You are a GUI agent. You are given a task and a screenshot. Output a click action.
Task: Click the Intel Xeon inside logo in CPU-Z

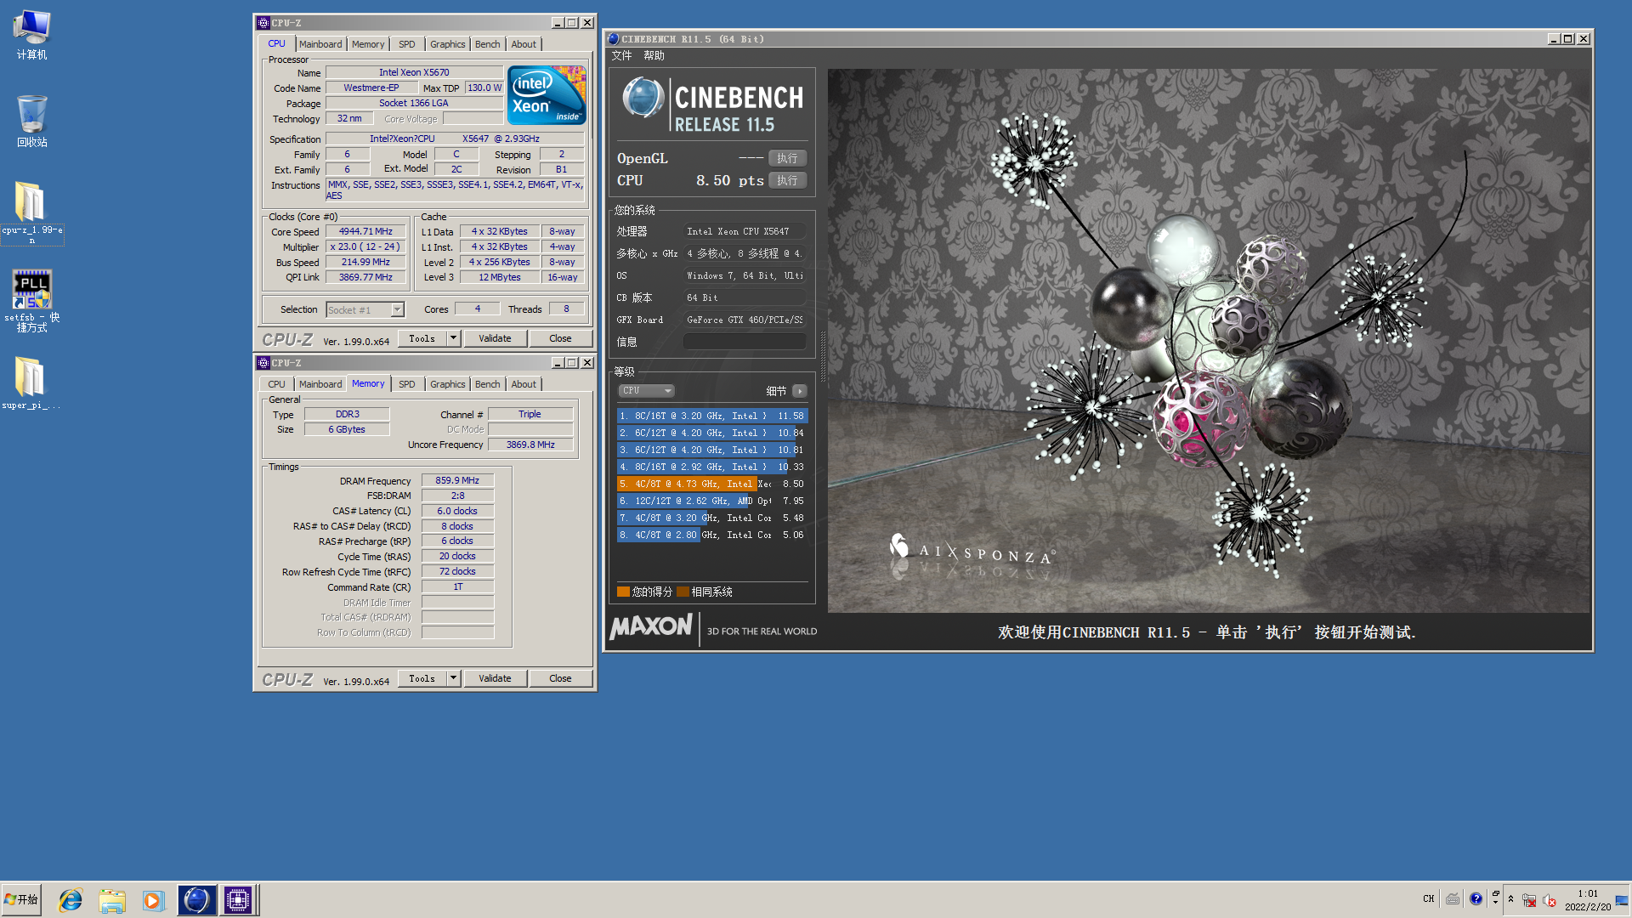point(547,95)
